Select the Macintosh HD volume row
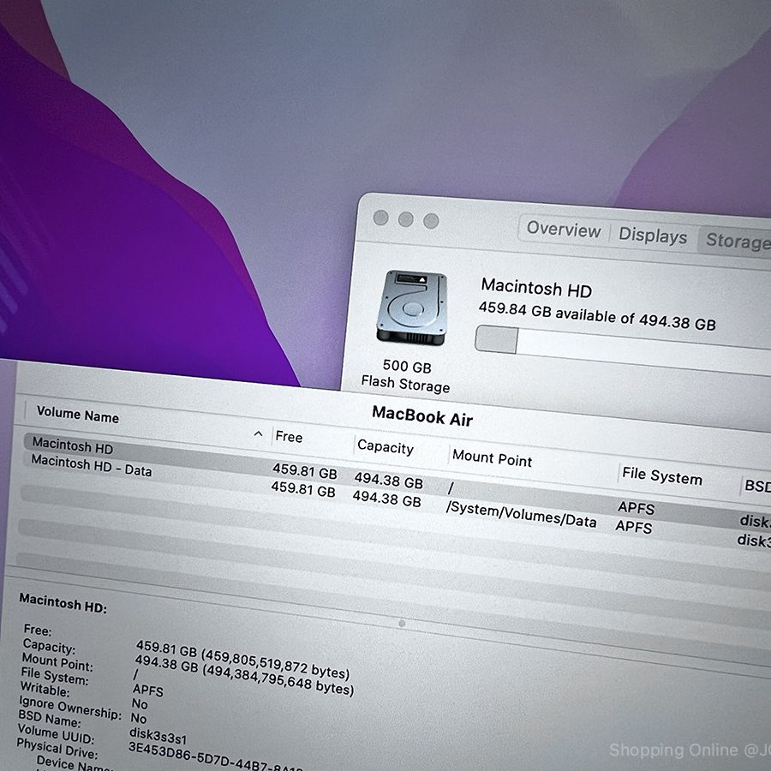The height and width of the screenshot is (771, 771). (397, 477)
